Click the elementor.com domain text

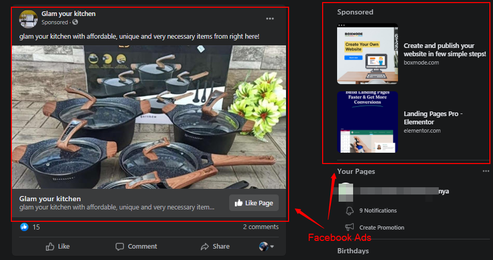[x=422, y=131]
